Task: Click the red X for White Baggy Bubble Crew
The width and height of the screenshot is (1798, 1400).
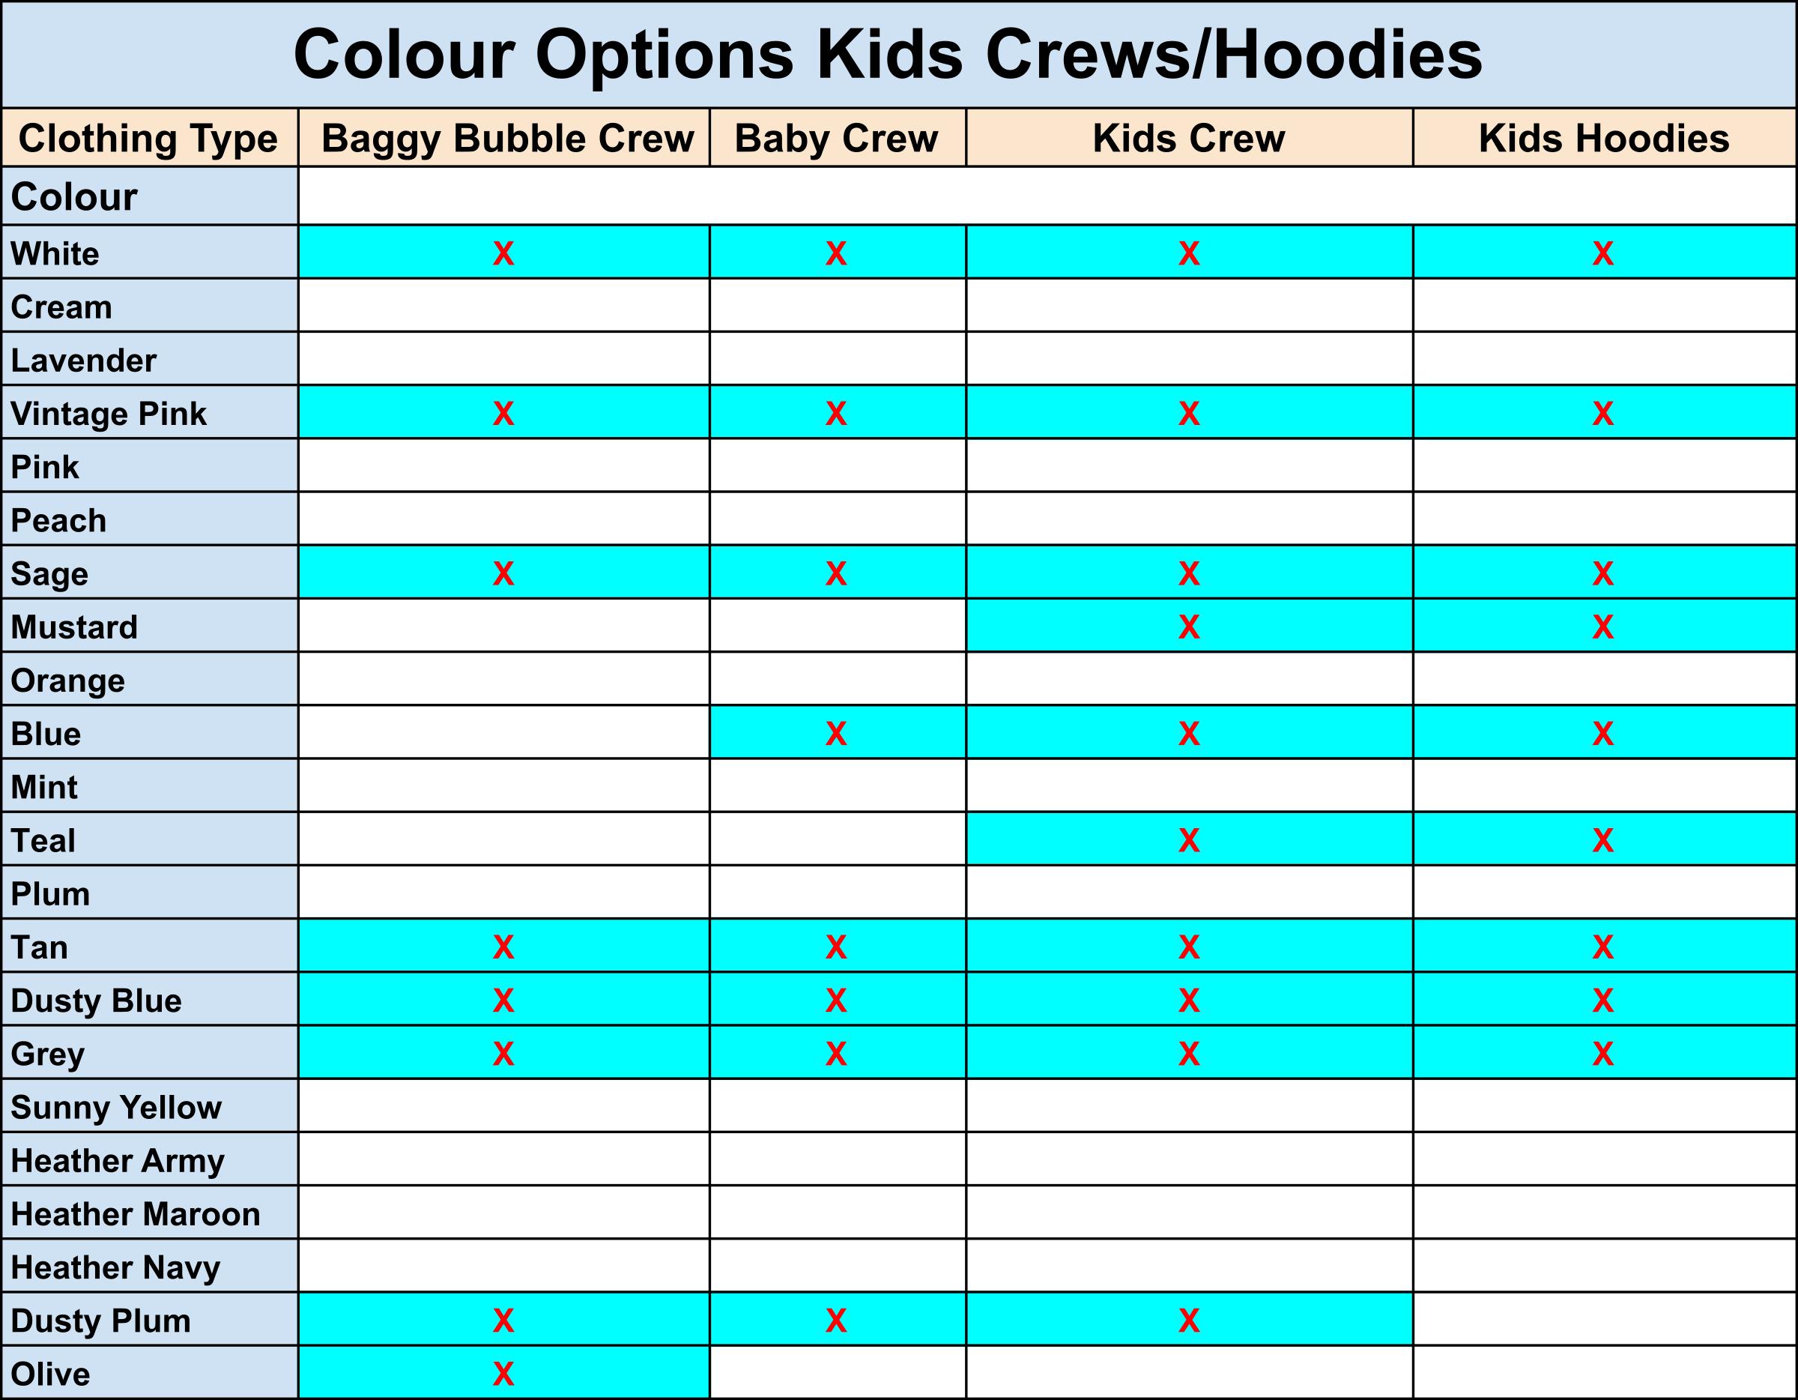Action: point(504,253)
